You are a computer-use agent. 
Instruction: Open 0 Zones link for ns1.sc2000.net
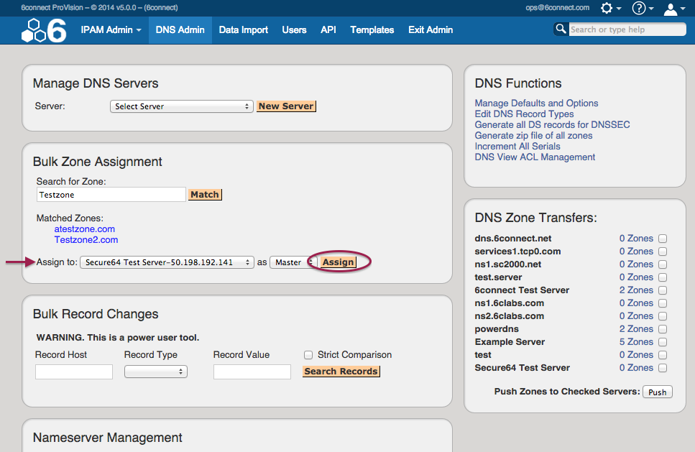coord(636,264)
